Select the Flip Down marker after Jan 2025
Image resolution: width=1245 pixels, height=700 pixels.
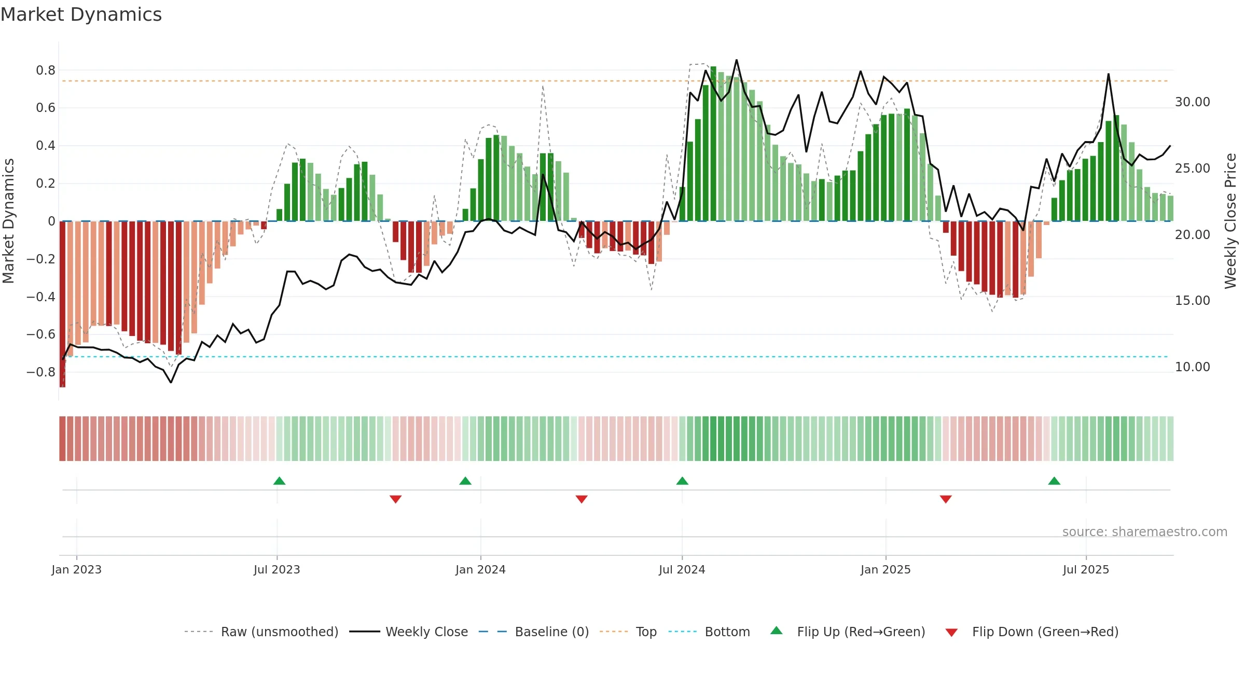[946, 499]
